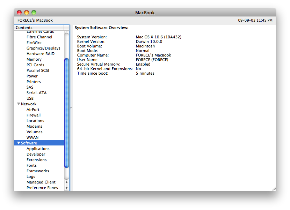290x210 pixels.
Task: Select Volumes under Network
Action: click(34, 132)
